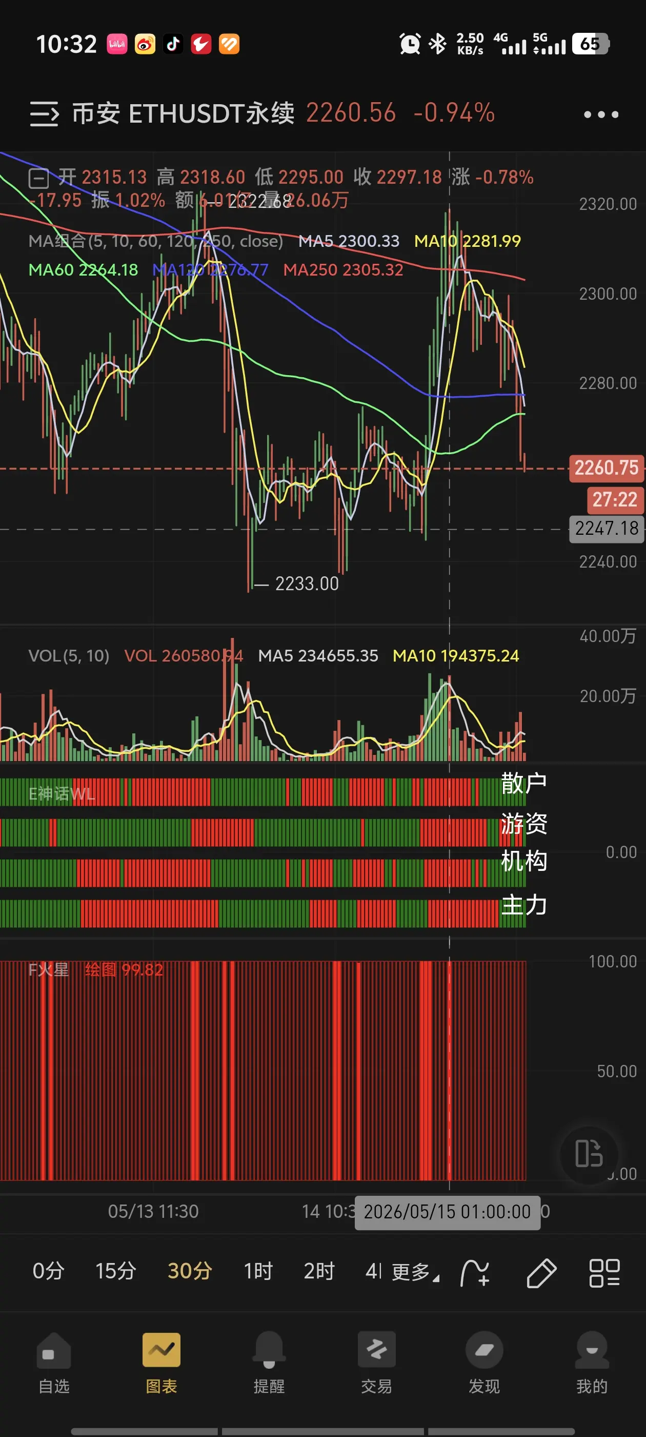Tap the 2233.00 low price marker
Viewport: 646px width, 1437px height.
[x=307, y=584]
